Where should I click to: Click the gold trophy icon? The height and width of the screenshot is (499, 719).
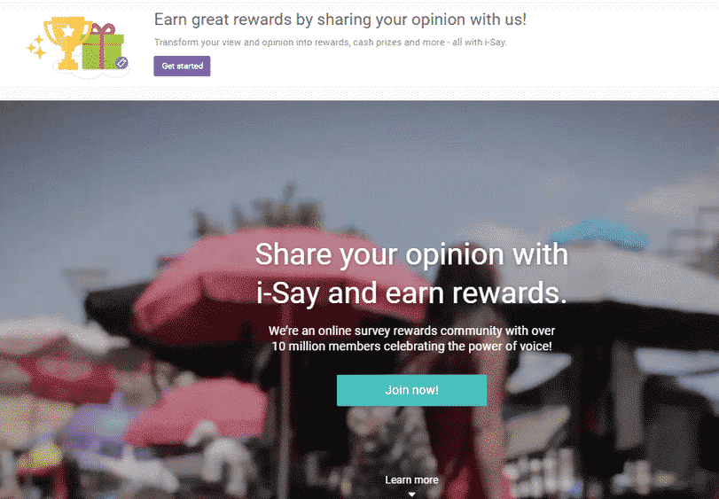coord(67,43)
